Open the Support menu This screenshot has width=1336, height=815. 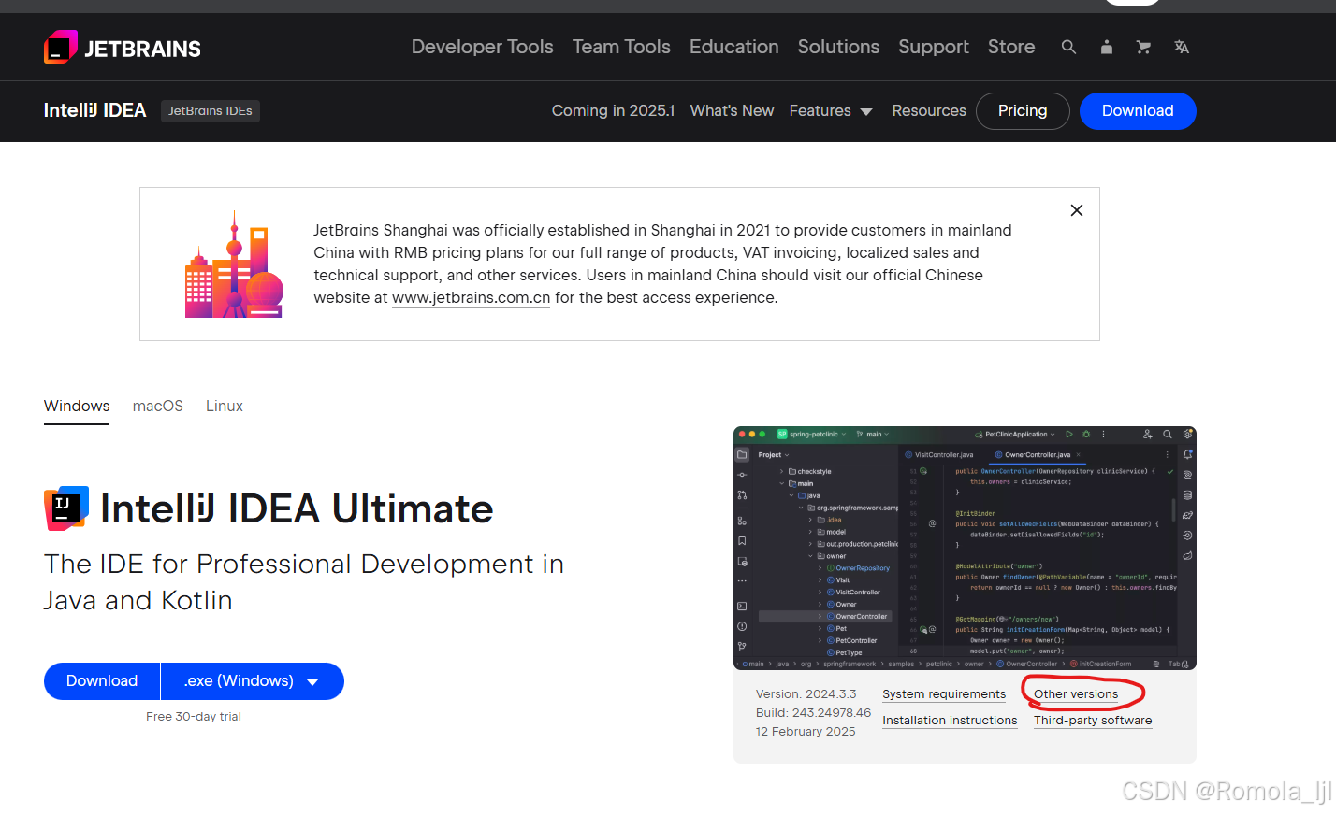point(934,47)
